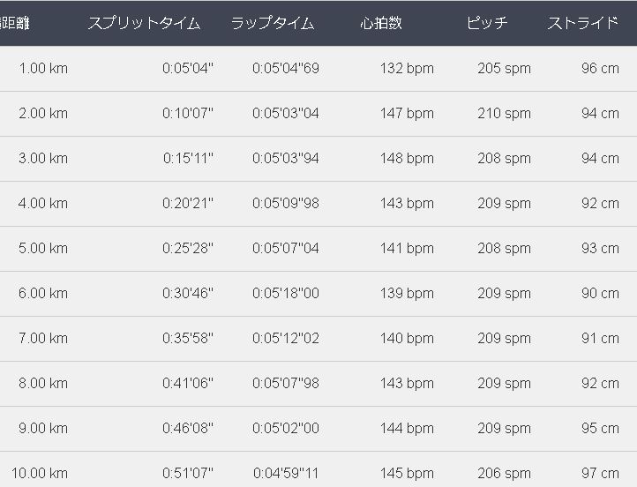Screen dimensions: 637x487
Task: Select the 132 bpm heart rate cell
Action: 407,69
